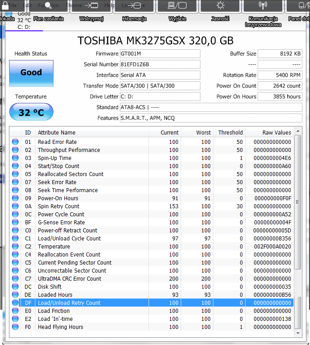Click the Raw Values column header
This screenshot has width=310, height=345.
[x=269, y=132]
